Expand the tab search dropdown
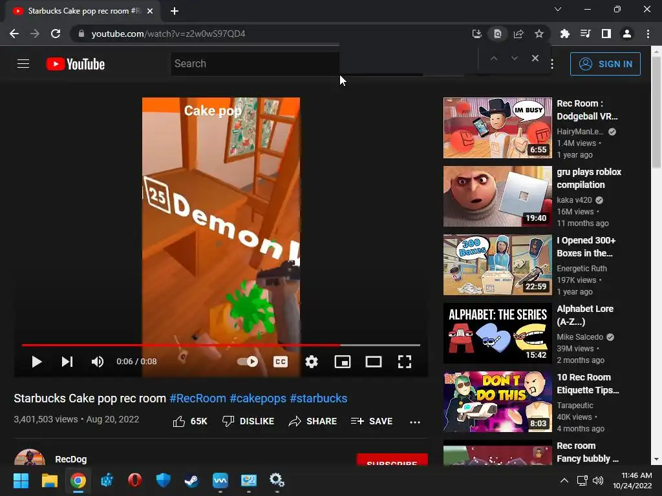Screen dimensions: 662x496 click(558, 9)
